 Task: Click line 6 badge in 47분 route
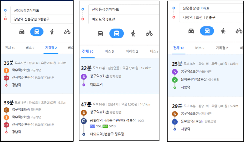pyautogui.click(x=84, y=113)
